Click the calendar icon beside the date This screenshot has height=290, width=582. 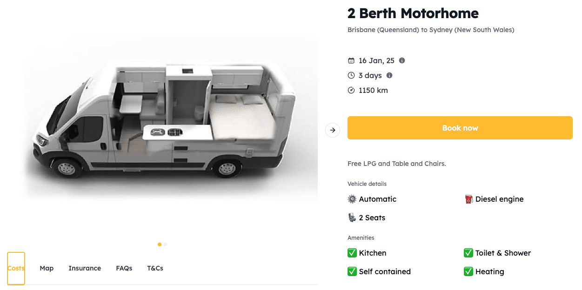click(351, 61)
